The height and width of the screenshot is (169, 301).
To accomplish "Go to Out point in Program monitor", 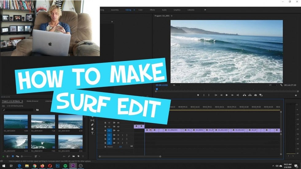I will [238, 95].
